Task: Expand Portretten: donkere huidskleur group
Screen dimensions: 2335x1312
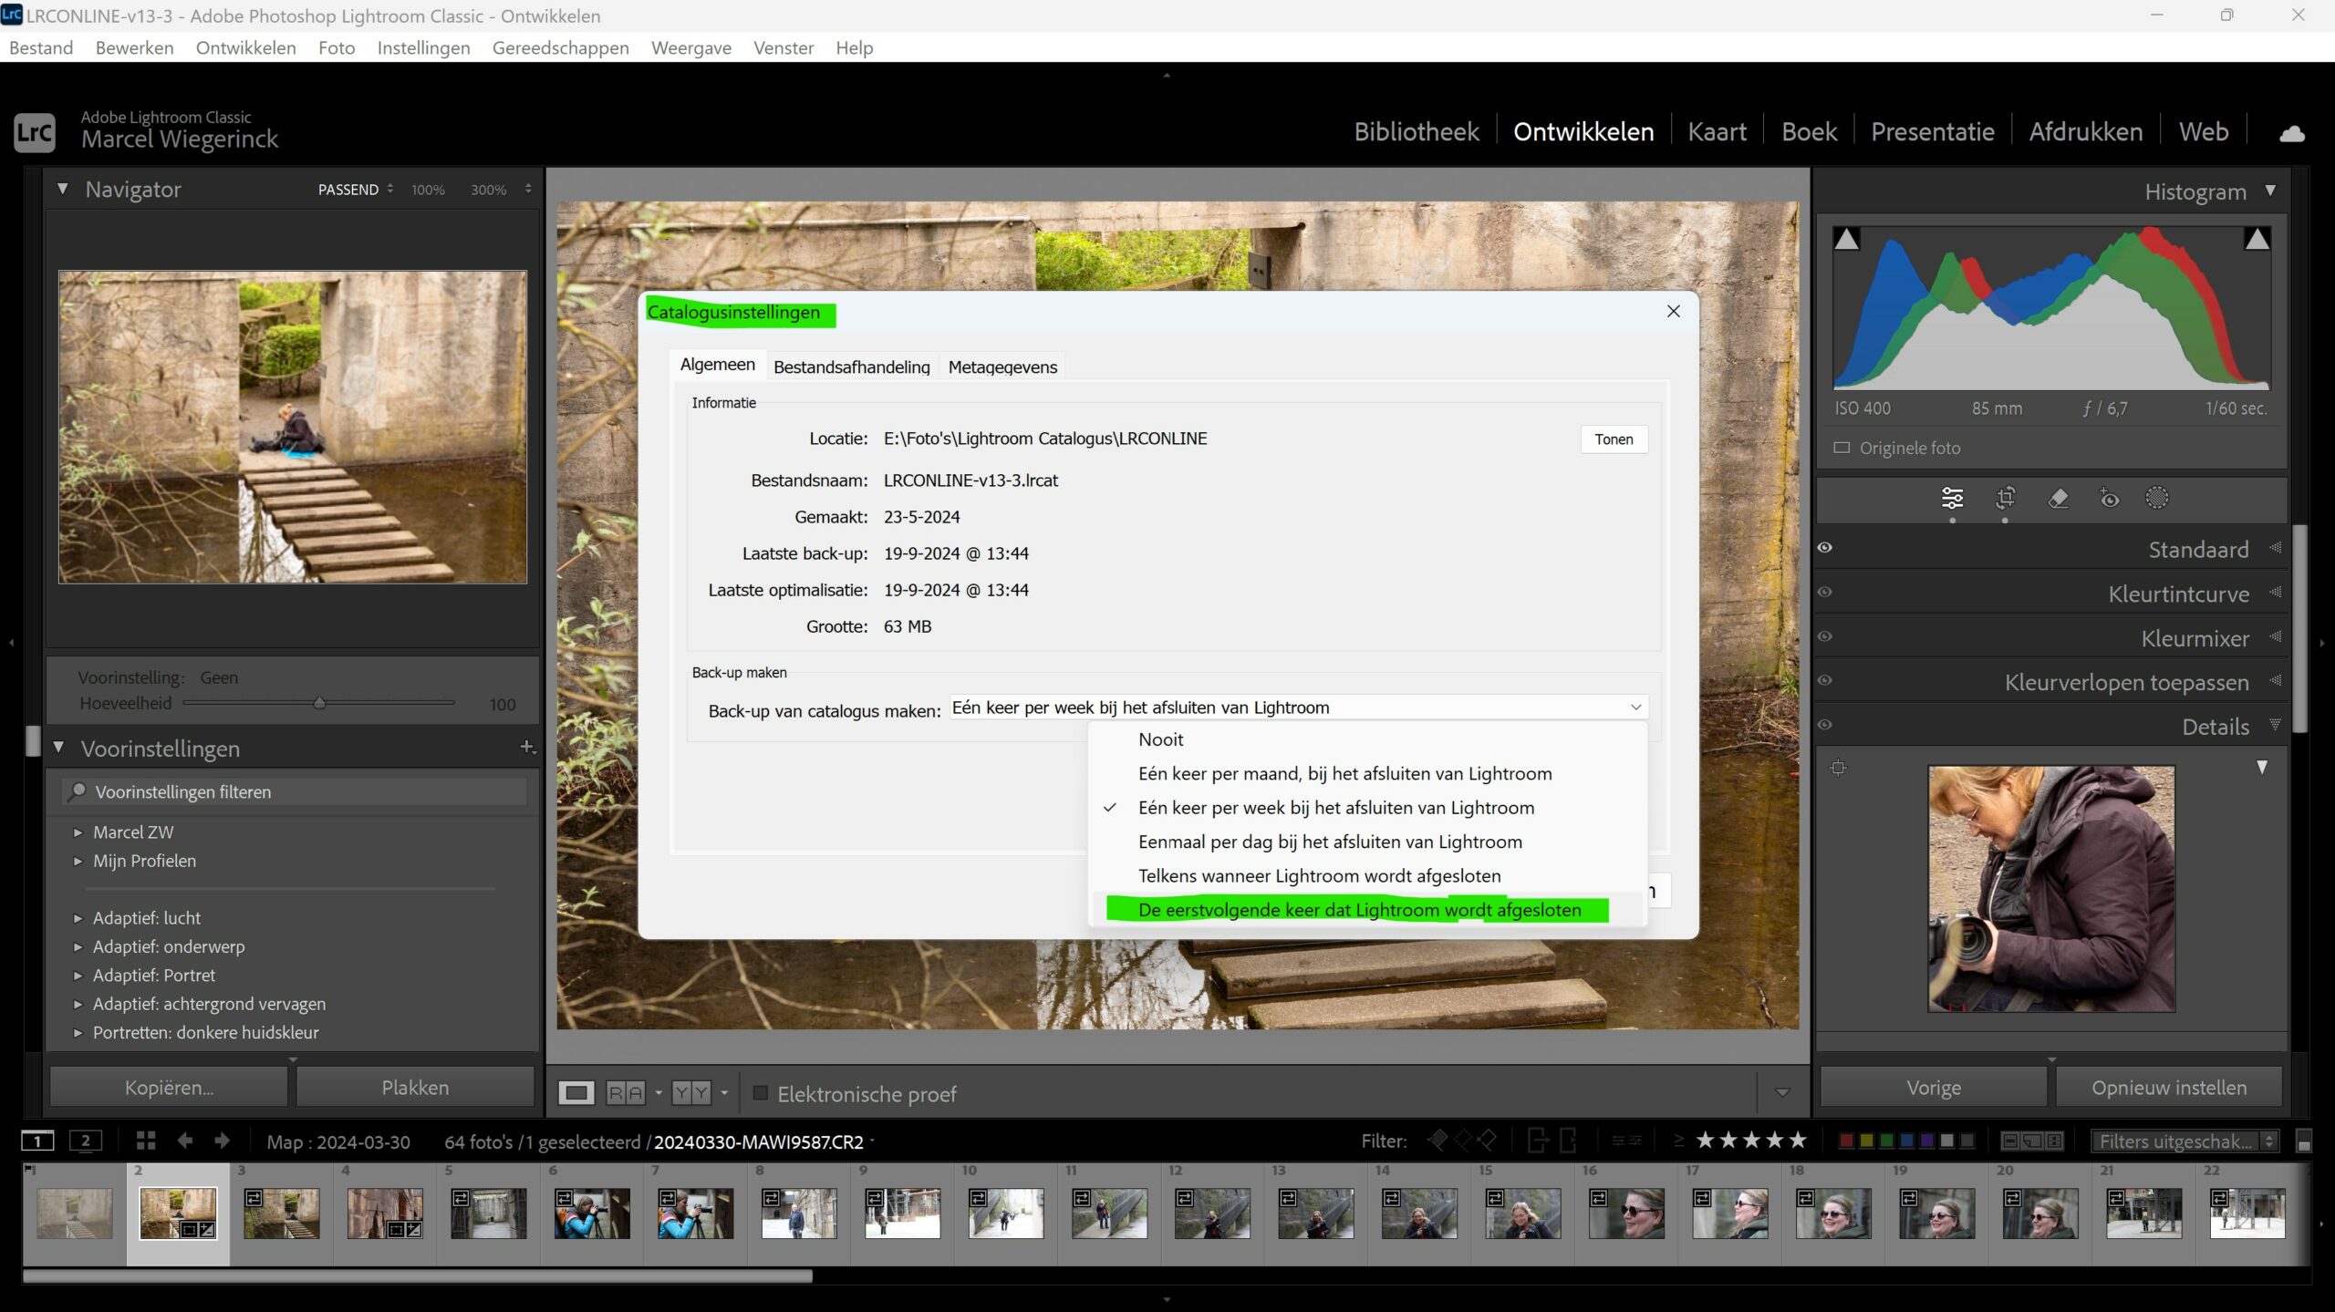Action: 78,1034
